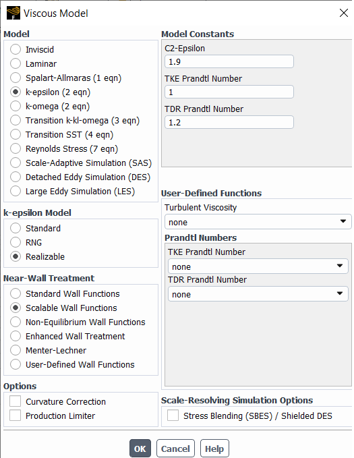Enable Stress Blending (SBES) / Shielded DES
The width and height of the screenshot is (354, 458).
(x=249, y=416)
